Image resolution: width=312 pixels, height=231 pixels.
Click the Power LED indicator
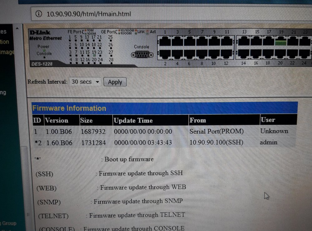point(44,50)
